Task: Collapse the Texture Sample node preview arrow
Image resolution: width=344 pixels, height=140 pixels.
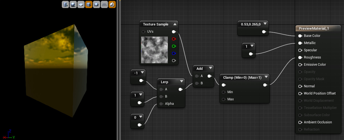Action: (x=175, y=24)
